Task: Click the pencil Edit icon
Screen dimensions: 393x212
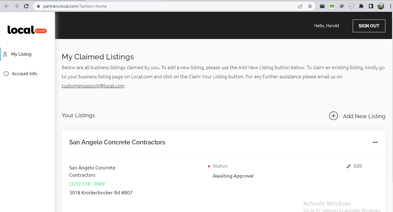Action: tap(349, 166)
